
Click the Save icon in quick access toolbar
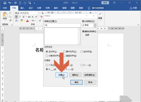pos(5,3)
